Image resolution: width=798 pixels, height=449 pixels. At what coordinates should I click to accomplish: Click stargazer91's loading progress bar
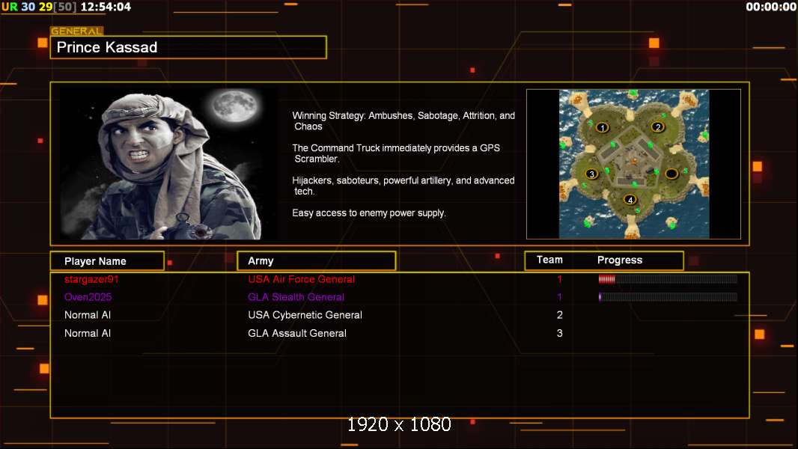(668, 278)
